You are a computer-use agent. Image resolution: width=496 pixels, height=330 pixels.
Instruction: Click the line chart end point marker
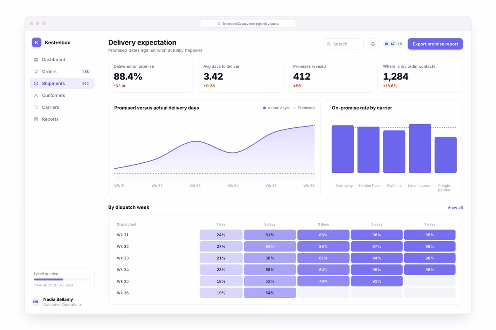(x=314, y=125)
